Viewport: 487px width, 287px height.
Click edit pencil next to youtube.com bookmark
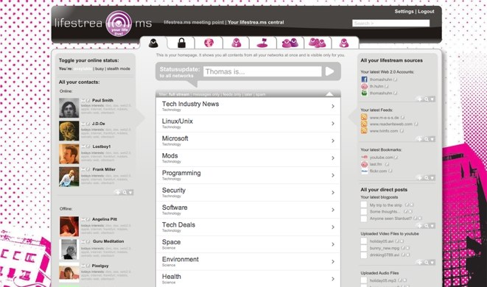pyautogui.click(x=396, y=157)
